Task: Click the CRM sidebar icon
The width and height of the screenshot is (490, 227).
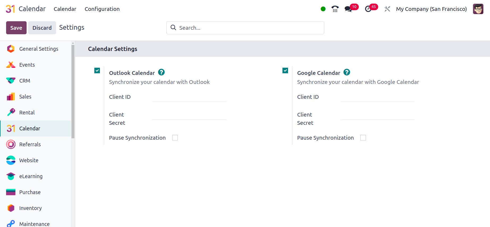Action: coord(11,81)
